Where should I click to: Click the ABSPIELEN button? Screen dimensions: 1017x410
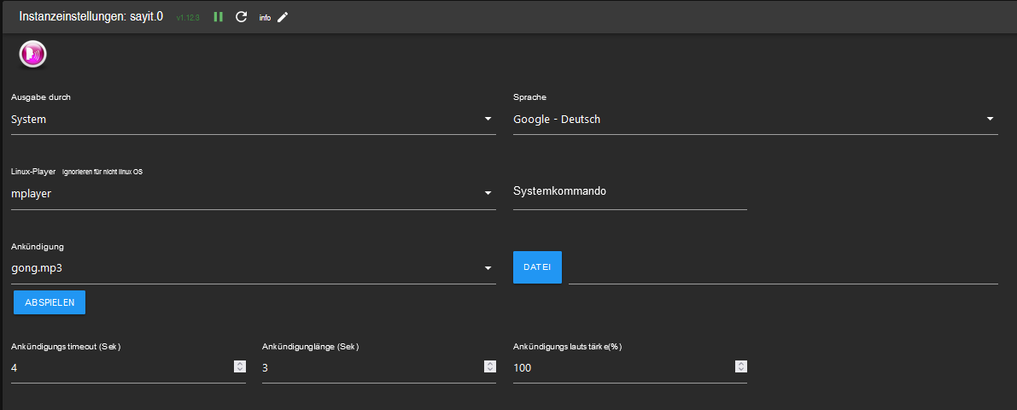pyautogui.click(x=50, y=302)
